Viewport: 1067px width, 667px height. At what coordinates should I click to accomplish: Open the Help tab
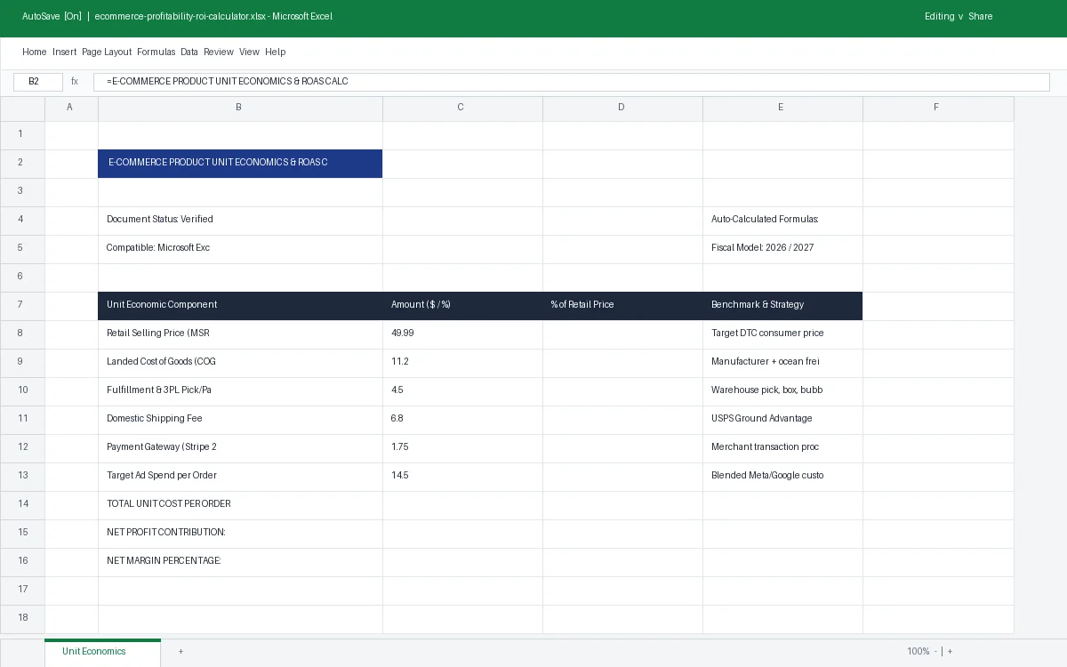coord(275,52)
